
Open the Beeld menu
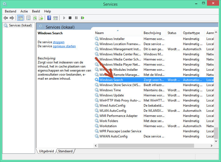(x=36, y=11)
